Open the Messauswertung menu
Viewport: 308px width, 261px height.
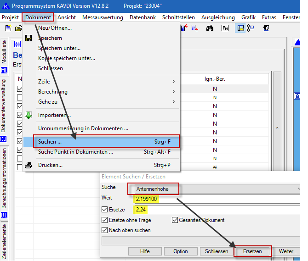pyautogui.click(x=103, y=17)
